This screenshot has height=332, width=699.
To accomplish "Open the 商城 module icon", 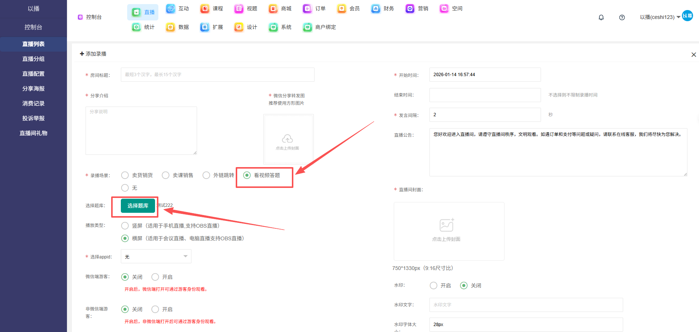I will point(273,9).
